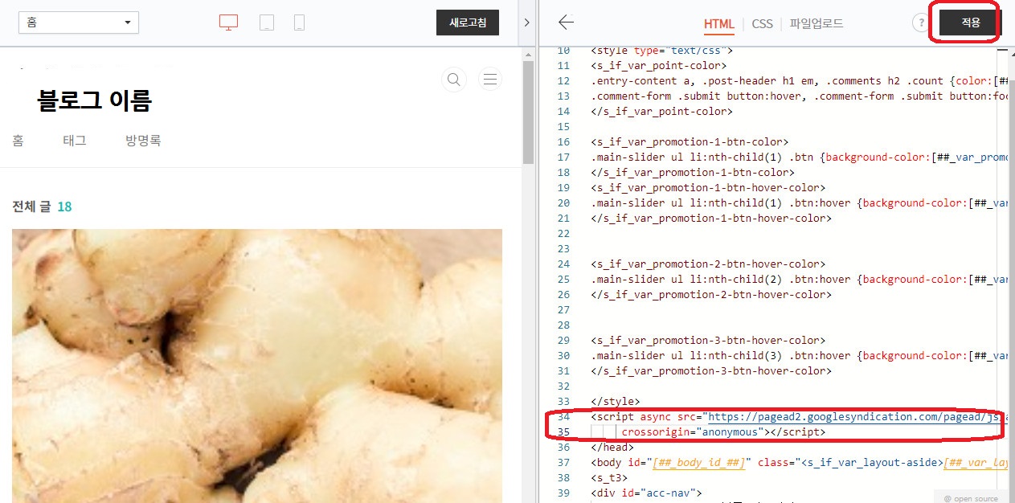Click the 전체 글 18 post count
This screenshot has width=1015, height=503.
coord(42,207)
